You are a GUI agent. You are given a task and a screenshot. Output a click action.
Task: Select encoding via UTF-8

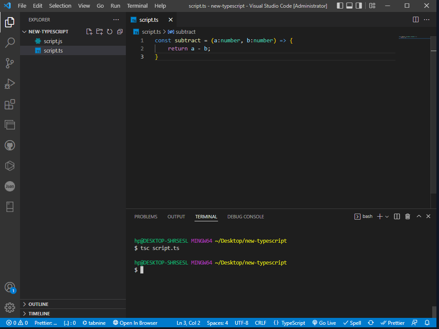click(x=241, y=323)
